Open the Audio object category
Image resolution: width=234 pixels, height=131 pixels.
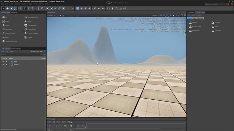coord(28,21)
